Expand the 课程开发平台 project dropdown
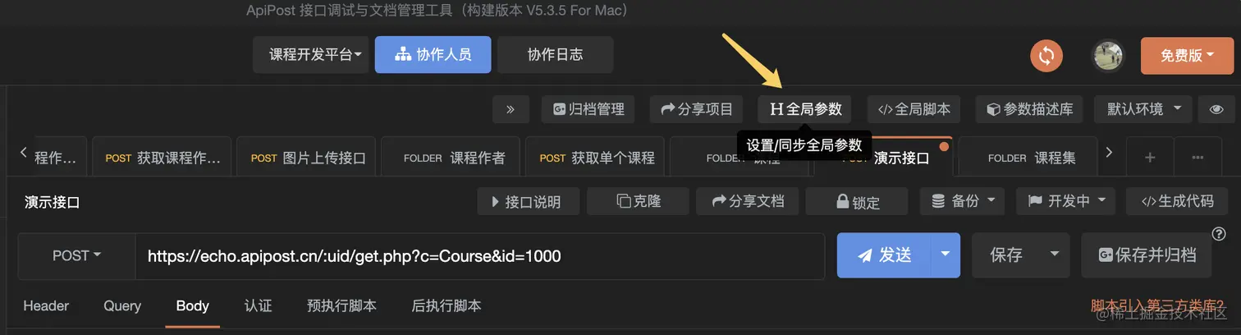This screenshot has width=1241, height=335. tap(310, 55)
